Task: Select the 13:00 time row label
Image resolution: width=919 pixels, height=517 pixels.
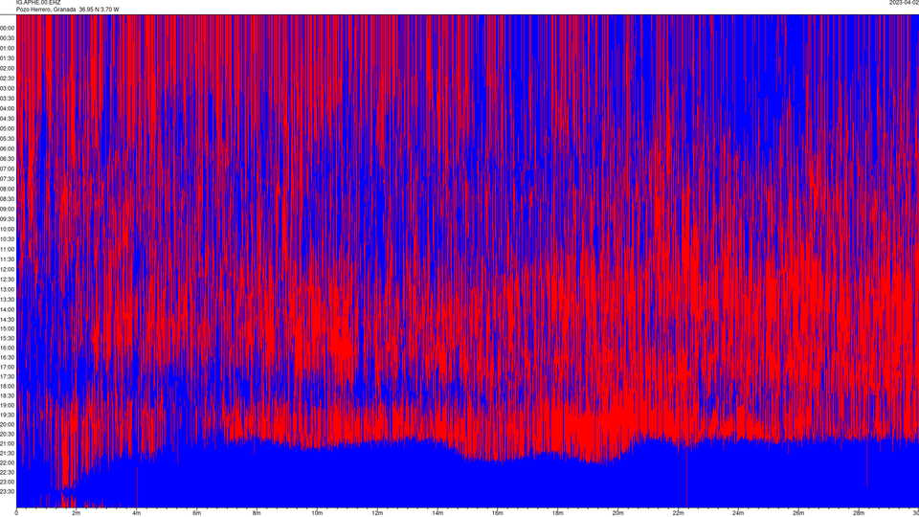Action: click(7, 289)
